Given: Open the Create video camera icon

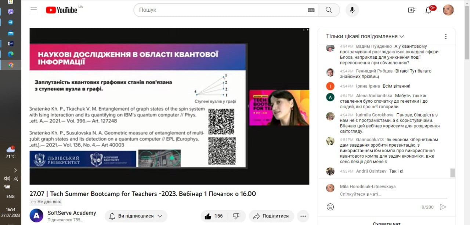Looking at the screenshot, I should (412, 10).
